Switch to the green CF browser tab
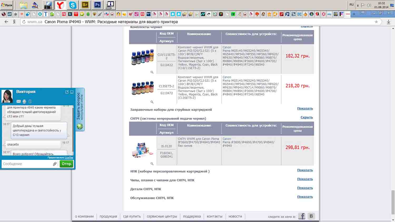 (233, 14)
